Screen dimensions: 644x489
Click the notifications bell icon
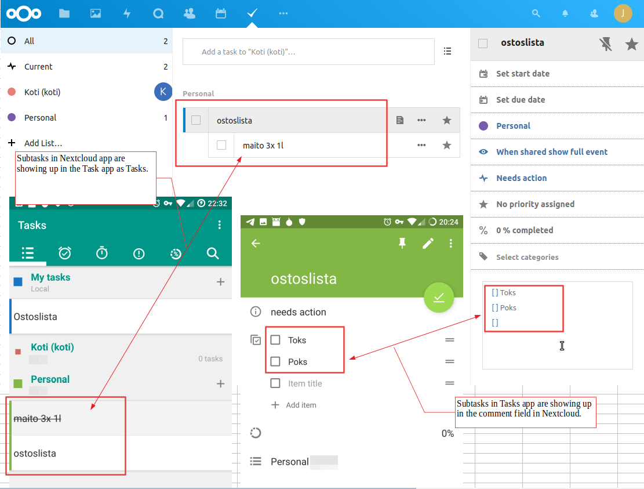565,13
